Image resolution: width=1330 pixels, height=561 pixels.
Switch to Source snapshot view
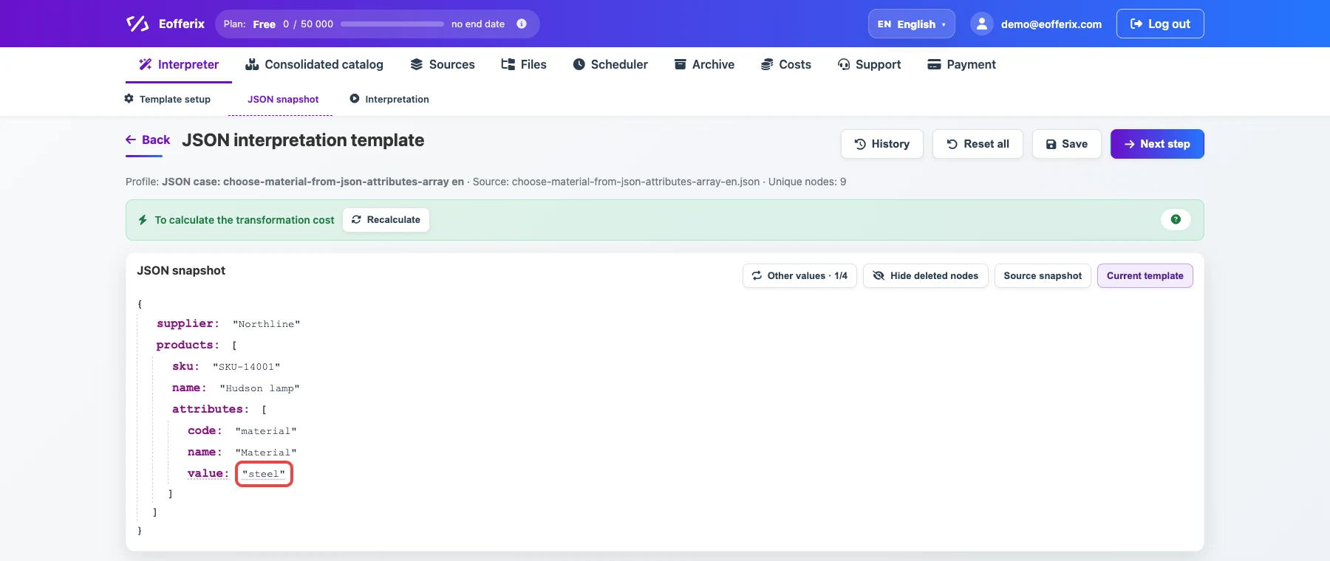(x=1043, y=275)
